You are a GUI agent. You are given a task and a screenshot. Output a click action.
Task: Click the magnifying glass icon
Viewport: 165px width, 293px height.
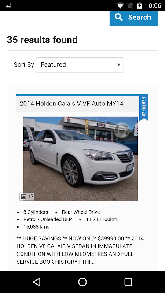pyautogui.click(x=119, y=17)
